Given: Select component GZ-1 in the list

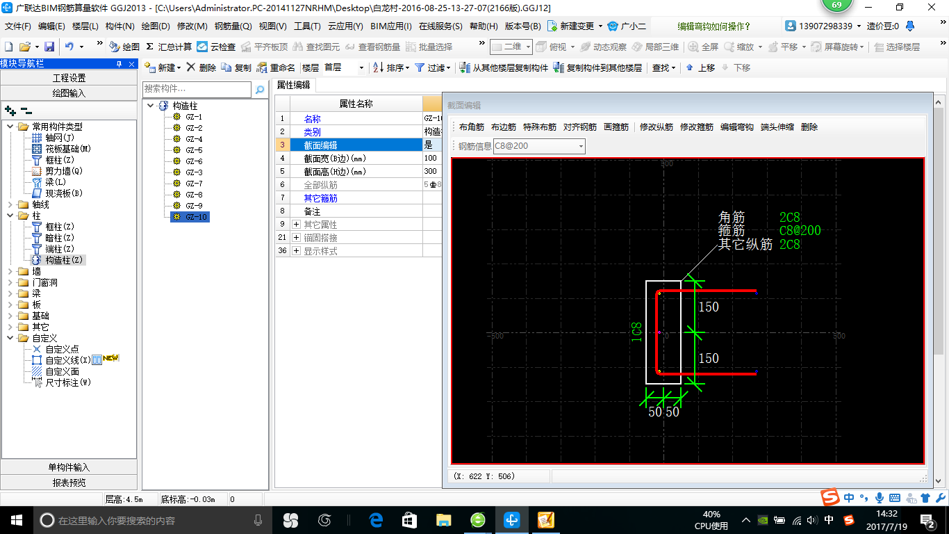Looking at the screenshot, I should [194, 117].
